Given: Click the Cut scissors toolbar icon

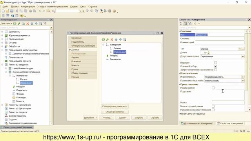Looking at the screenshot, I should click(x=16, y=11).
